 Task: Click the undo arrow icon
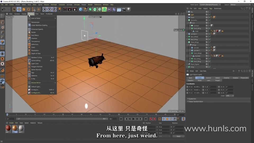pyautogui.click(x=3, y=10)
